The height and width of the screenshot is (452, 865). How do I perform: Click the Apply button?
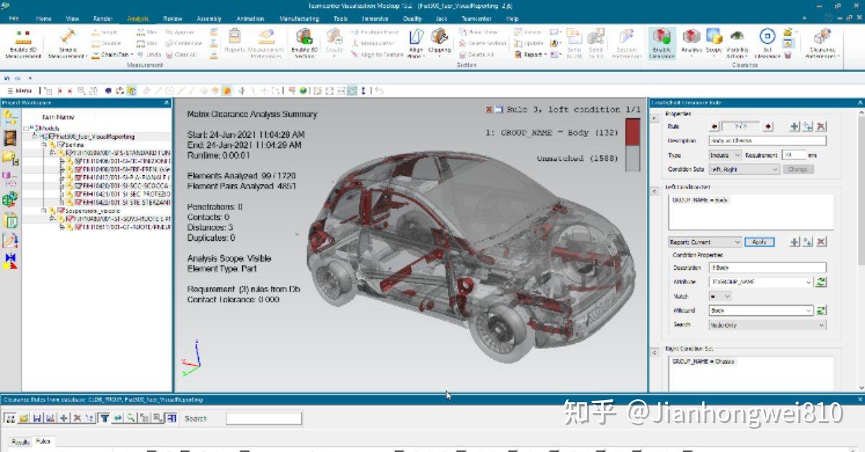click(759, 242)
